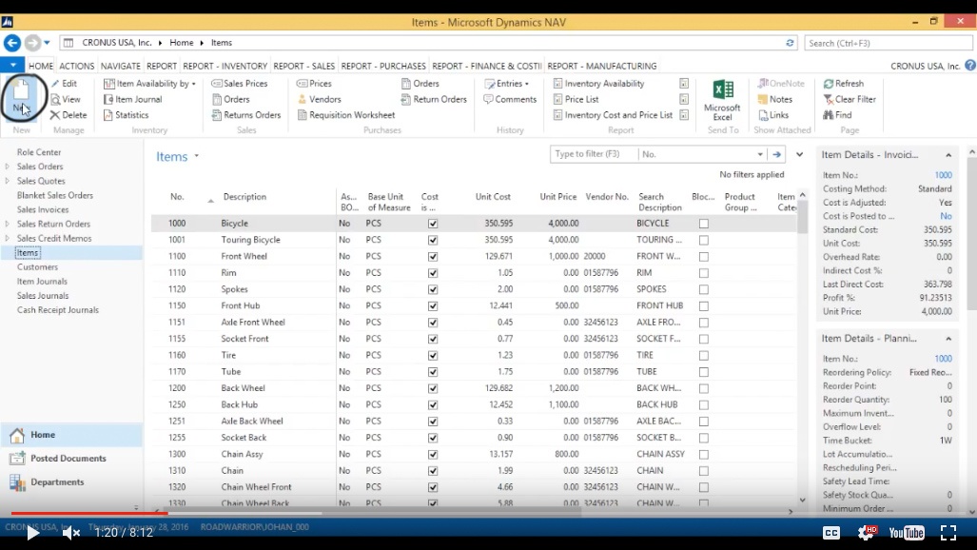
Task: Open the Items view dropdown arrow
Action: 196,156
